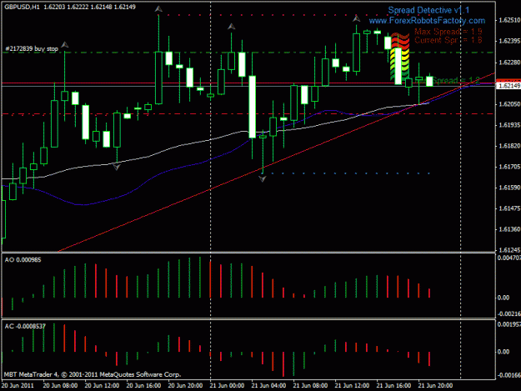Image resolution: width=521 pixels, height=391 pixels.
Task: Click the -0.00166 AC scale value
Action: (508, 375)
